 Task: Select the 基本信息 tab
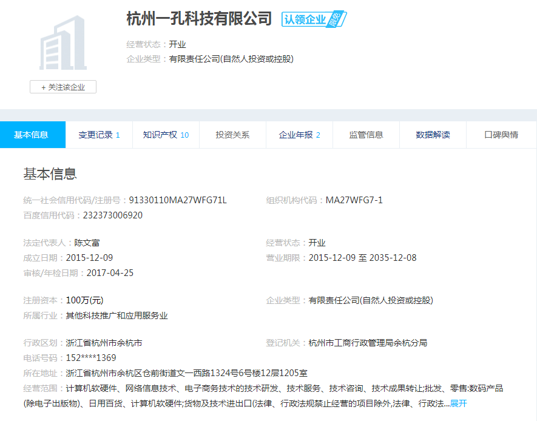pyautogui.click(x=32, y=135)
